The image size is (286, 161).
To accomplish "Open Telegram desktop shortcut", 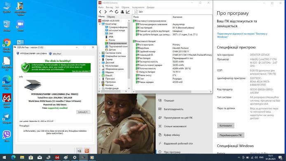I will click(x=7, y=118).
